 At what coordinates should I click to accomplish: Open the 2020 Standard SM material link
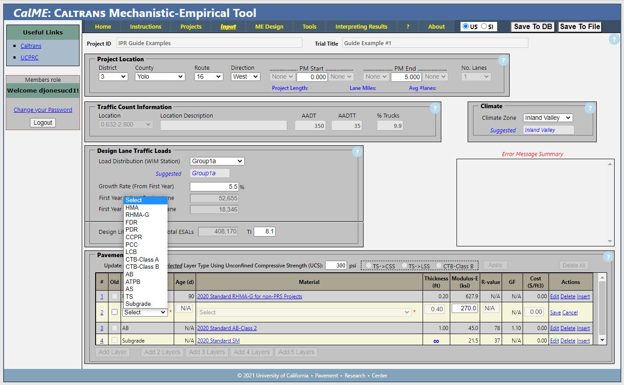click(218, 341)
